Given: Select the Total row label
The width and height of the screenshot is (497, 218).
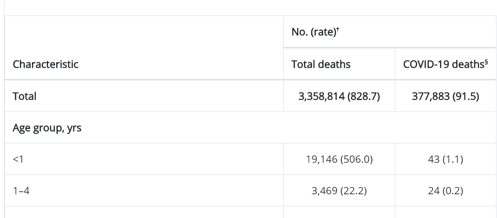Looking at the screenshot, I should (x=24, y=96).
